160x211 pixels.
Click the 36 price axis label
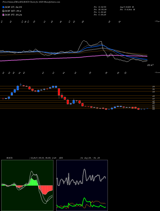[x=153, y=89]
